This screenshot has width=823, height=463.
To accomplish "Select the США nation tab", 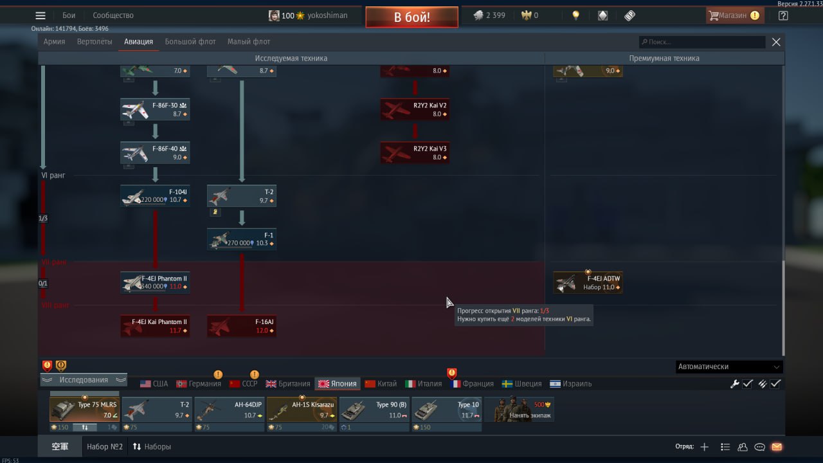I will (154, 384).
